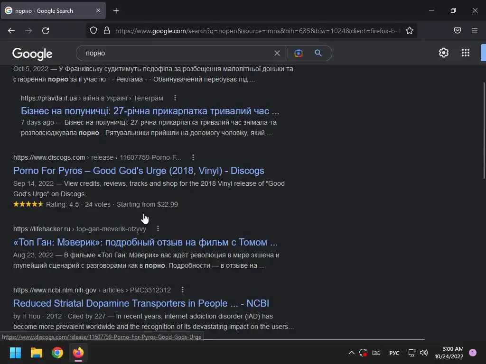Go back with the browser back arrow
Viewport: 486px width, 364px height.
point(11,31)
